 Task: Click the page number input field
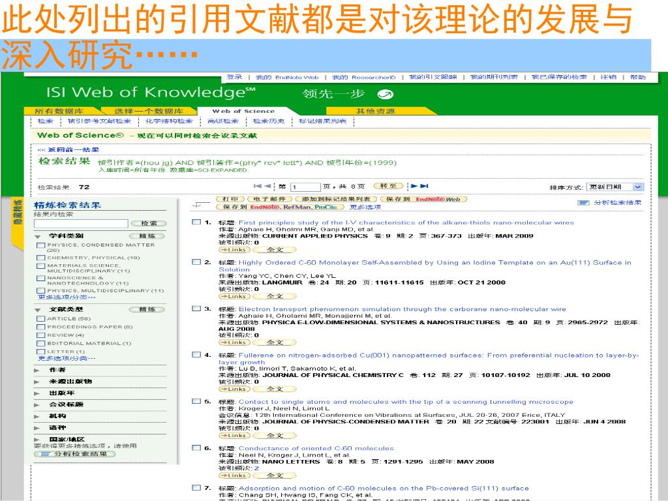(x=305, y=187)
